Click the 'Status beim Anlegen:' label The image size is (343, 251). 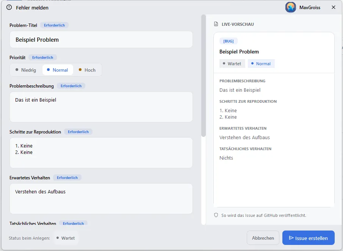pyautogui.click(x=29, y=238)
